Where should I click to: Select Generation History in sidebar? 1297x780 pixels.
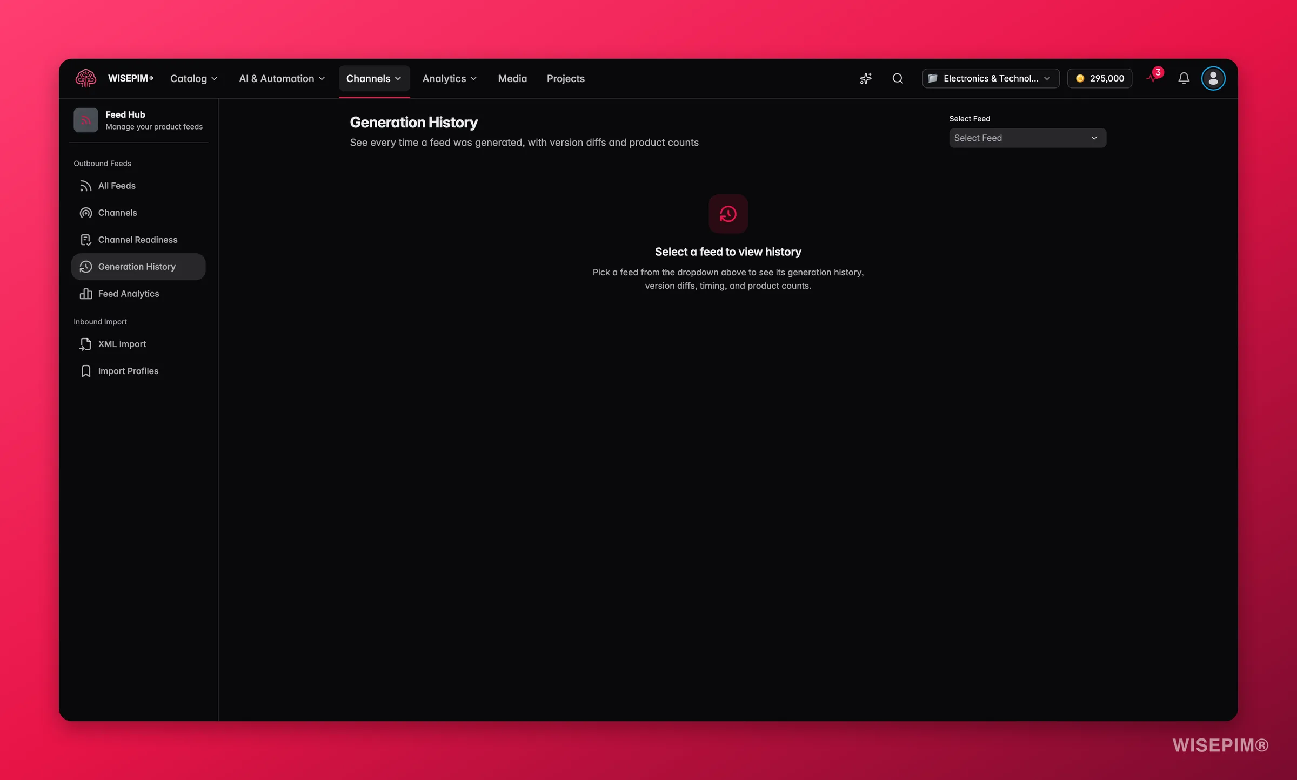pos(138,267)
